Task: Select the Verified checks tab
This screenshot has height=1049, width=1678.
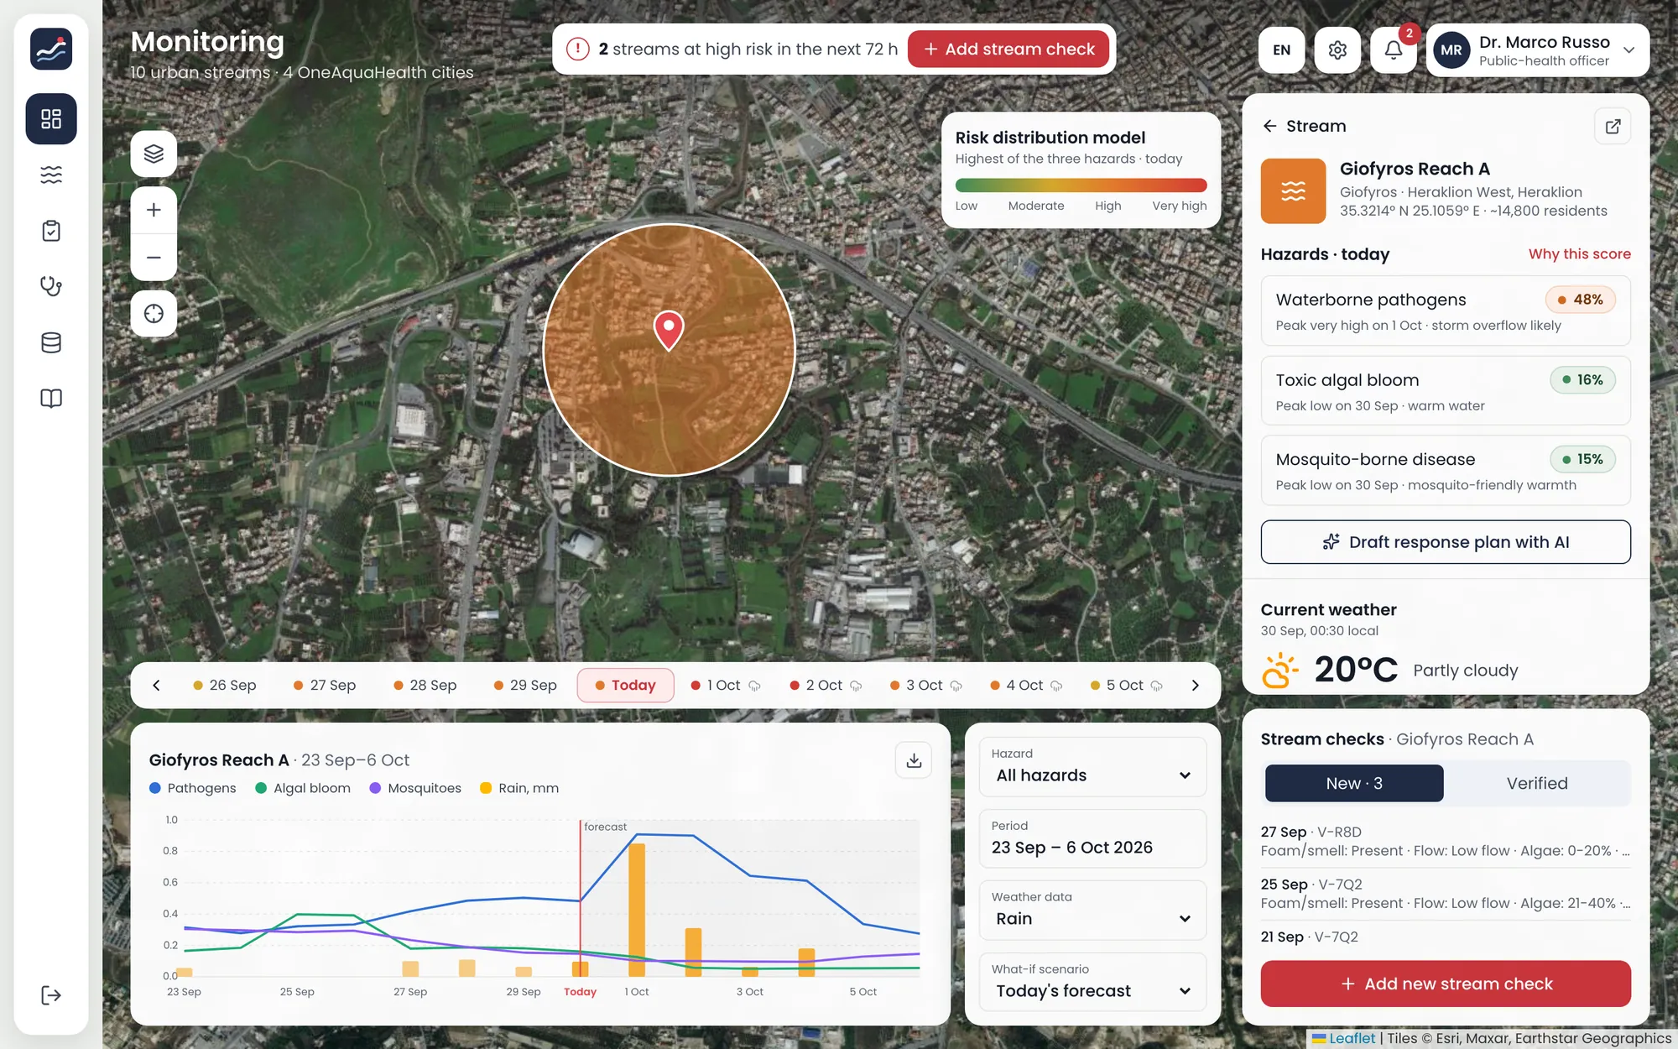Action: (x=1537, y=783)
